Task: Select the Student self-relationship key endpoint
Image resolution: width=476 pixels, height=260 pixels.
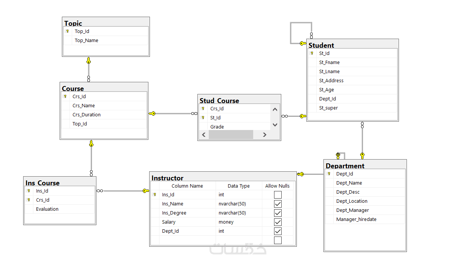Action: click(x=303, y=43)
